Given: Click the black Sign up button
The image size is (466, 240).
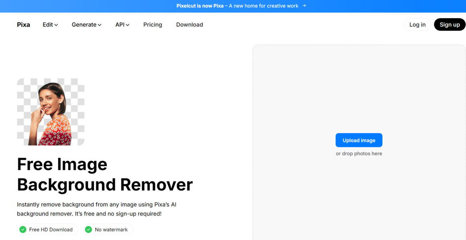Looking at the screenshot, I should click(450, 24).
